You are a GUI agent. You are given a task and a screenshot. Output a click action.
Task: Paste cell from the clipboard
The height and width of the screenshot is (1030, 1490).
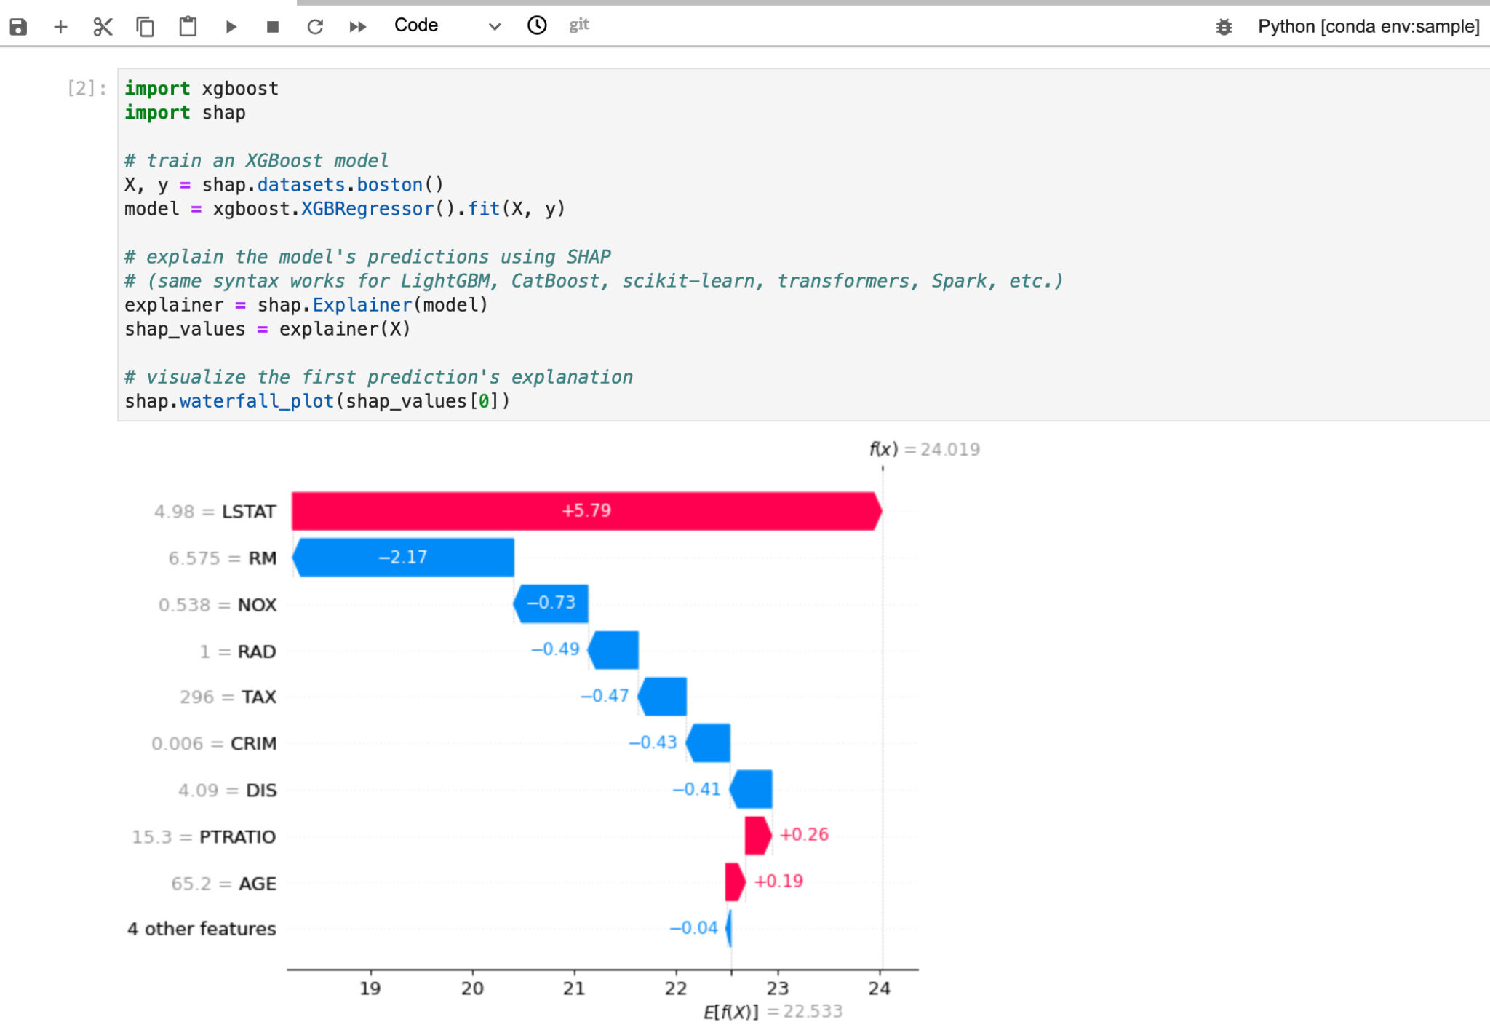[x=188, y=25]
